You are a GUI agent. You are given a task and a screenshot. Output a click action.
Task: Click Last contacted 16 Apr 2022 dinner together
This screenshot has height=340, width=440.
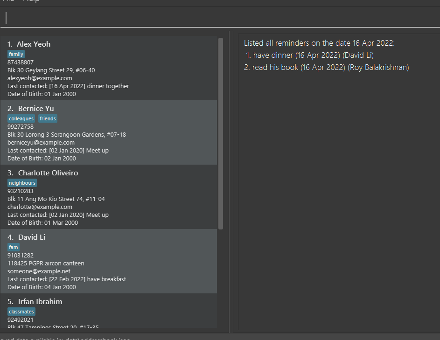tap(68, 86)
